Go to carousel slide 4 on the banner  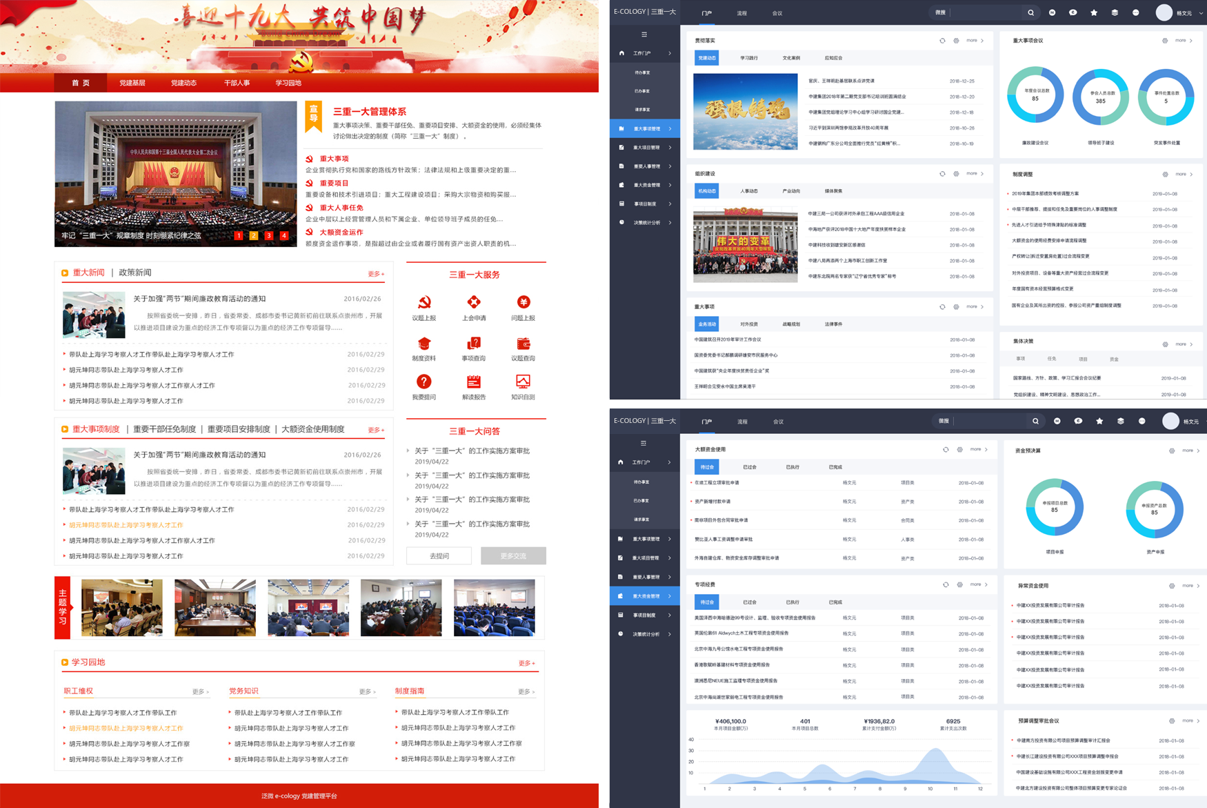283,236
